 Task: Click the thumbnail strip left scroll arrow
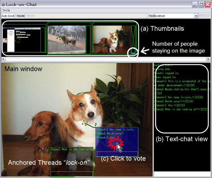coord(4,59)
